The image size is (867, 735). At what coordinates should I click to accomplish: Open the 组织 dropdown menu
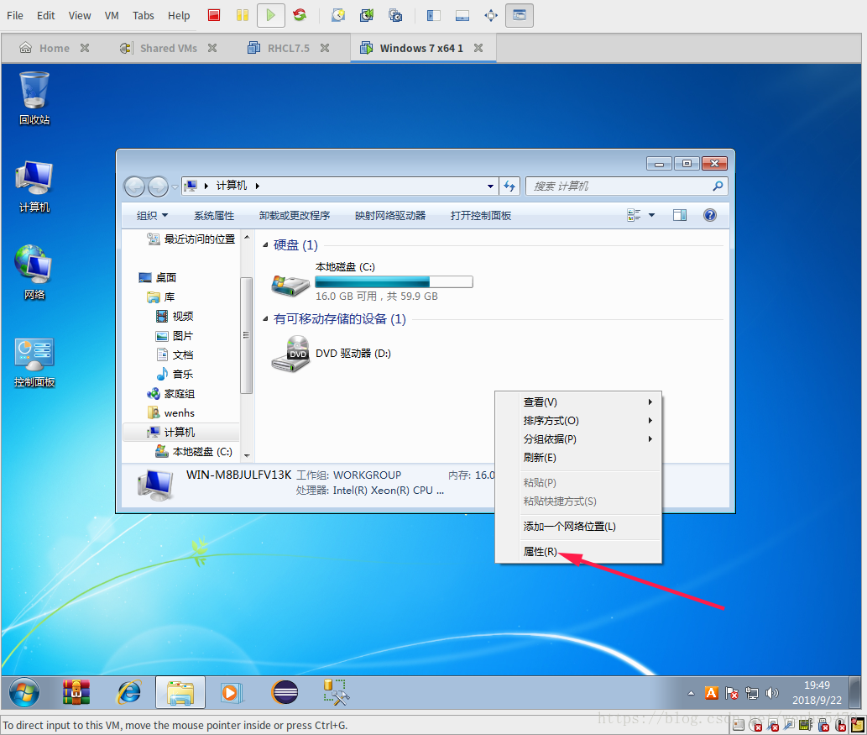point(152,215)
